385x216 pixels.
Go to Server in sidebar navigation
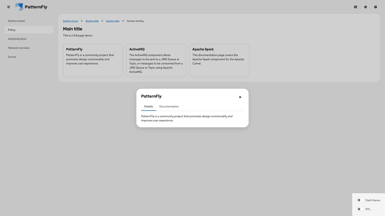[x=29, y=57]
